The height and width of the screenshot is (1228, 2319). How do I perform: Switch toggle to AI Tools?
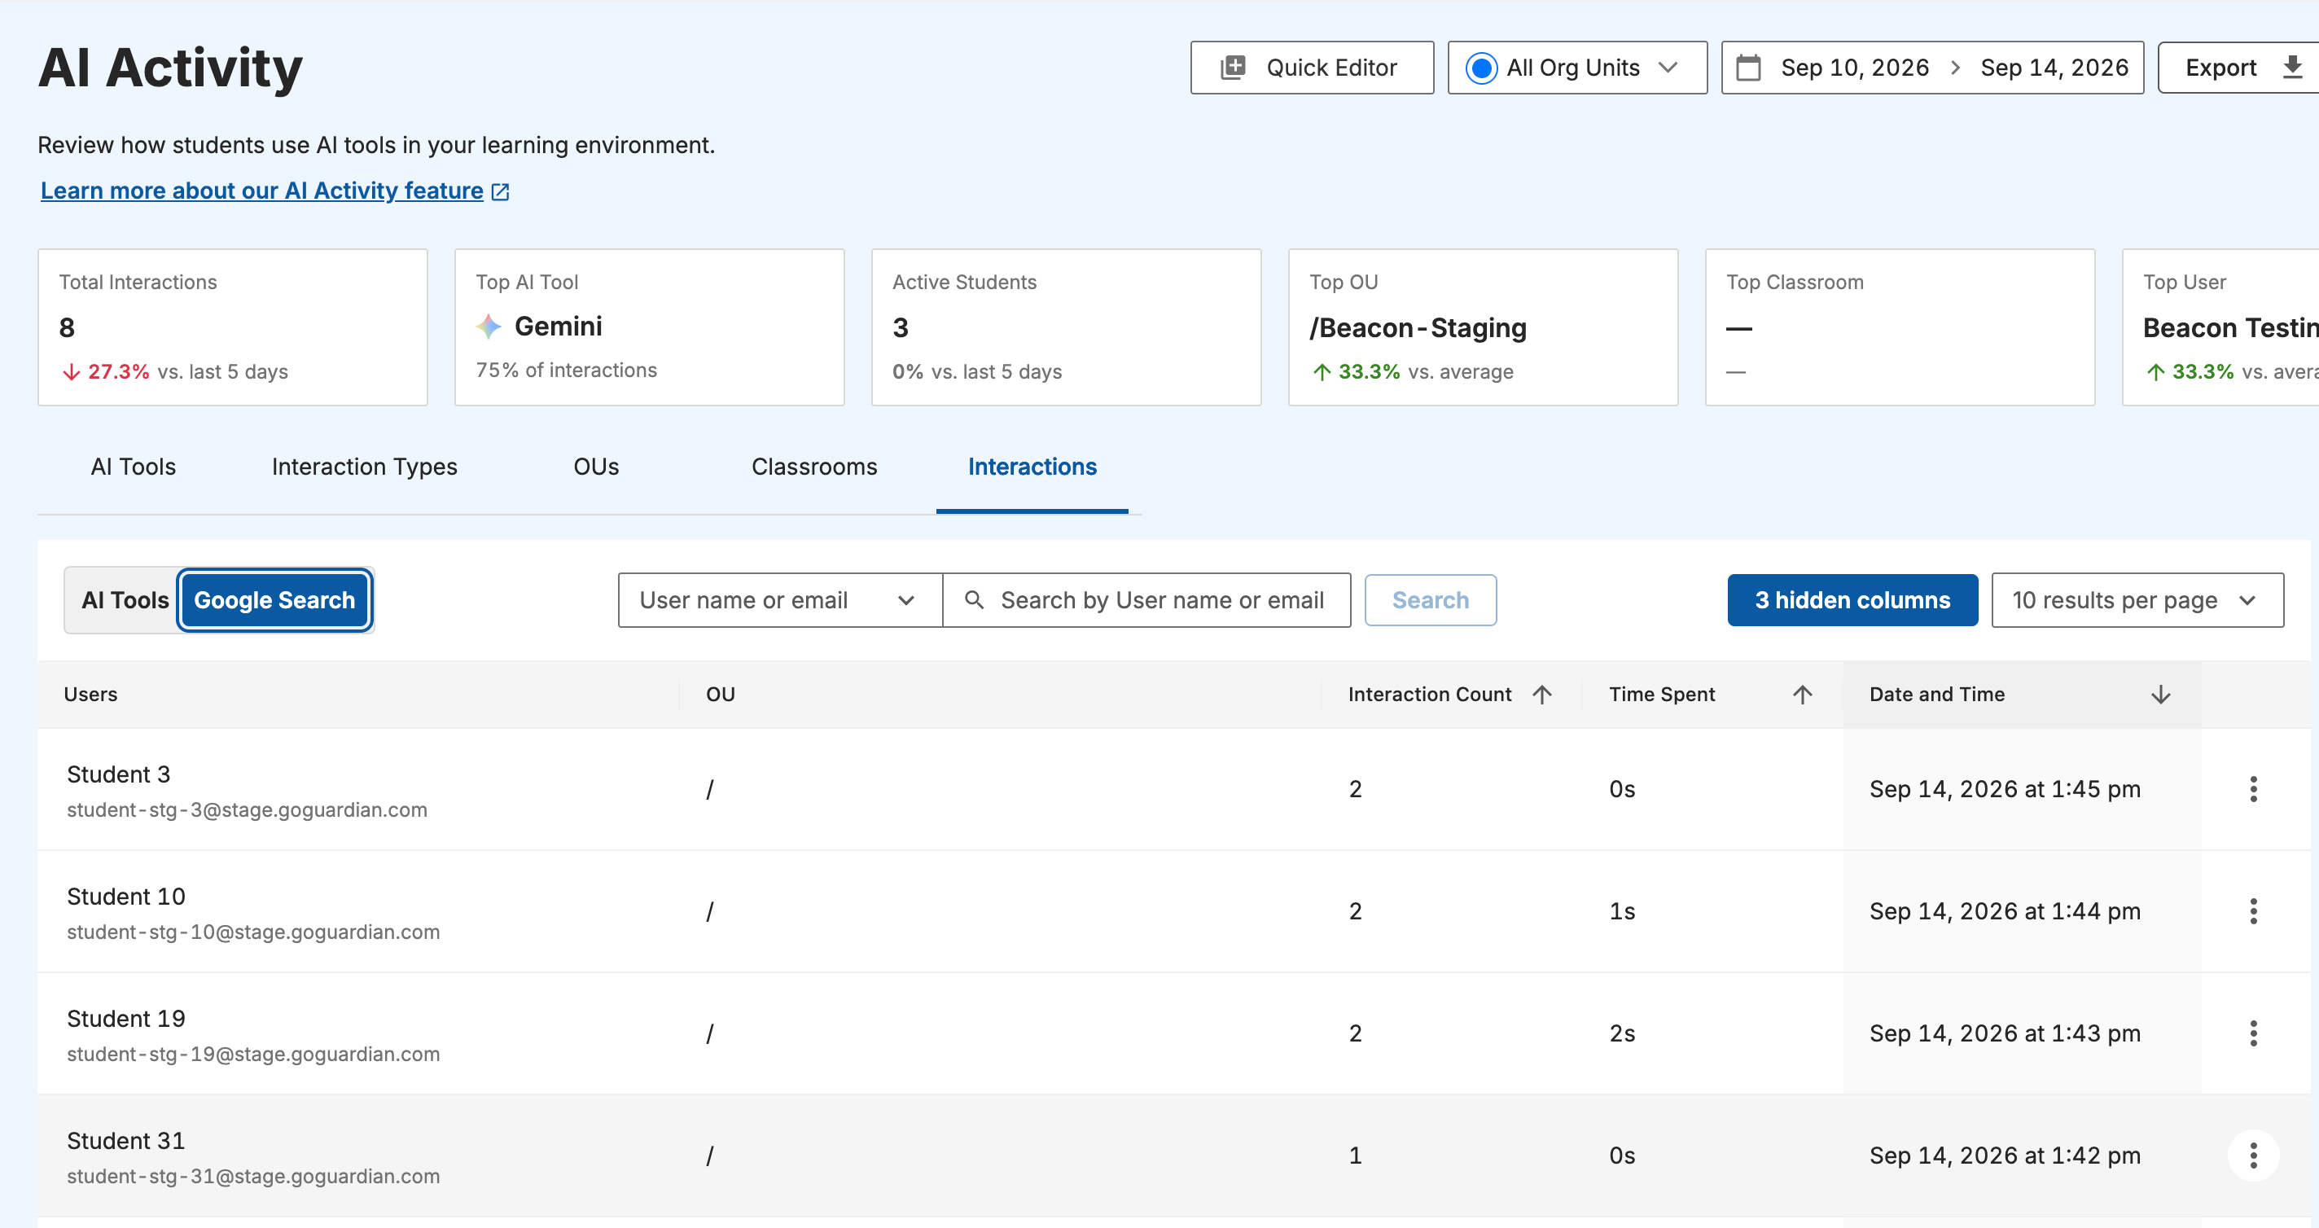click(125, 599)
